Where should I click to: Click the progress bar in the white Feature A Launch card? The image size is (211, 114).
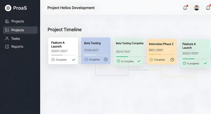click(x=63, y=55)
